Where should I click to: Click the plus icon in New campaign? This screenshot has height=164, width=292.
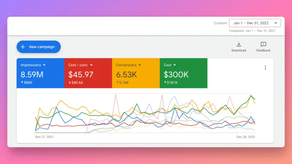tap(23, 47)
